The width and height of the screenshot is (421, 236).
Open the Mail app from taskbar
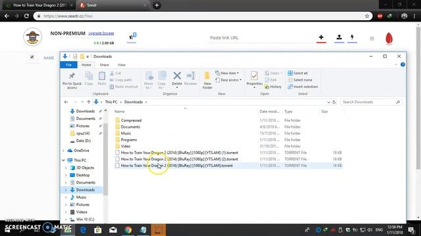click(113, 230)
